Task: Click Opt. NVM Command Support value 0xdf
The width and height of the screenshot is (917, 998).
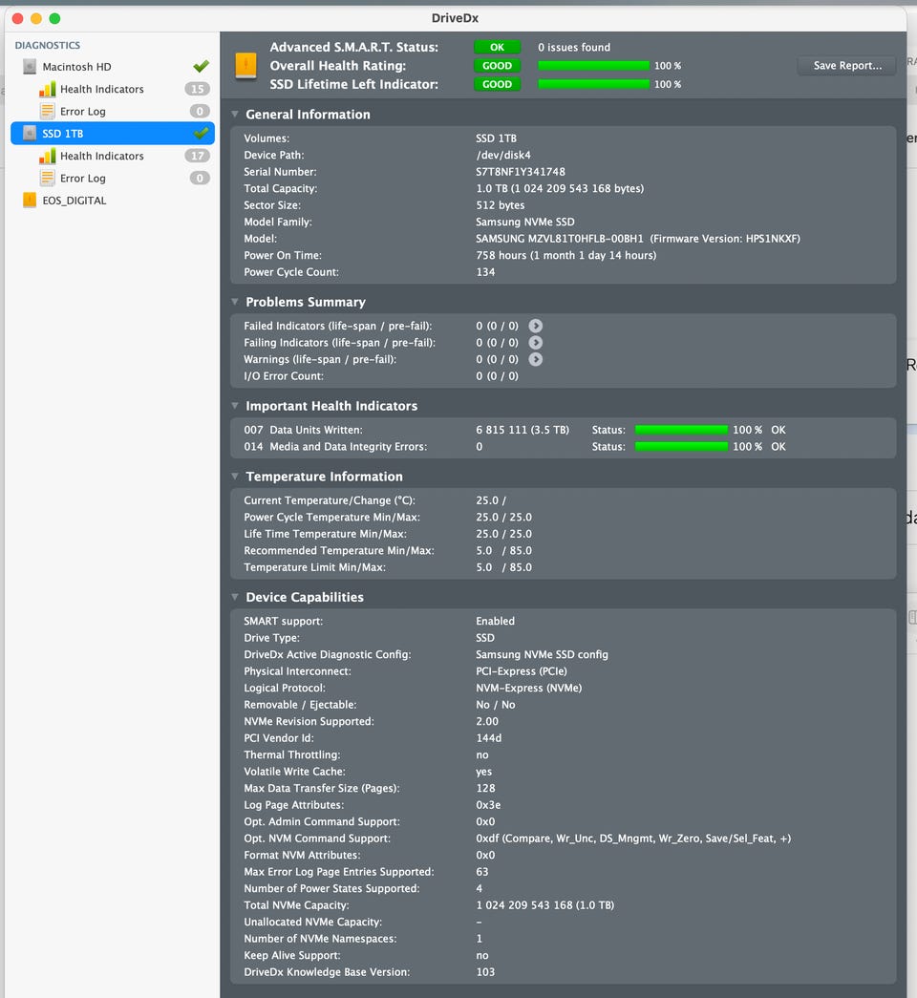Action: coord(633,839)
